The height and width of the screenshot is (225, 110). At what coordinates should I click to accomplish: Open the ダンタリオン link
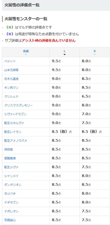click(x=13, y=185)
